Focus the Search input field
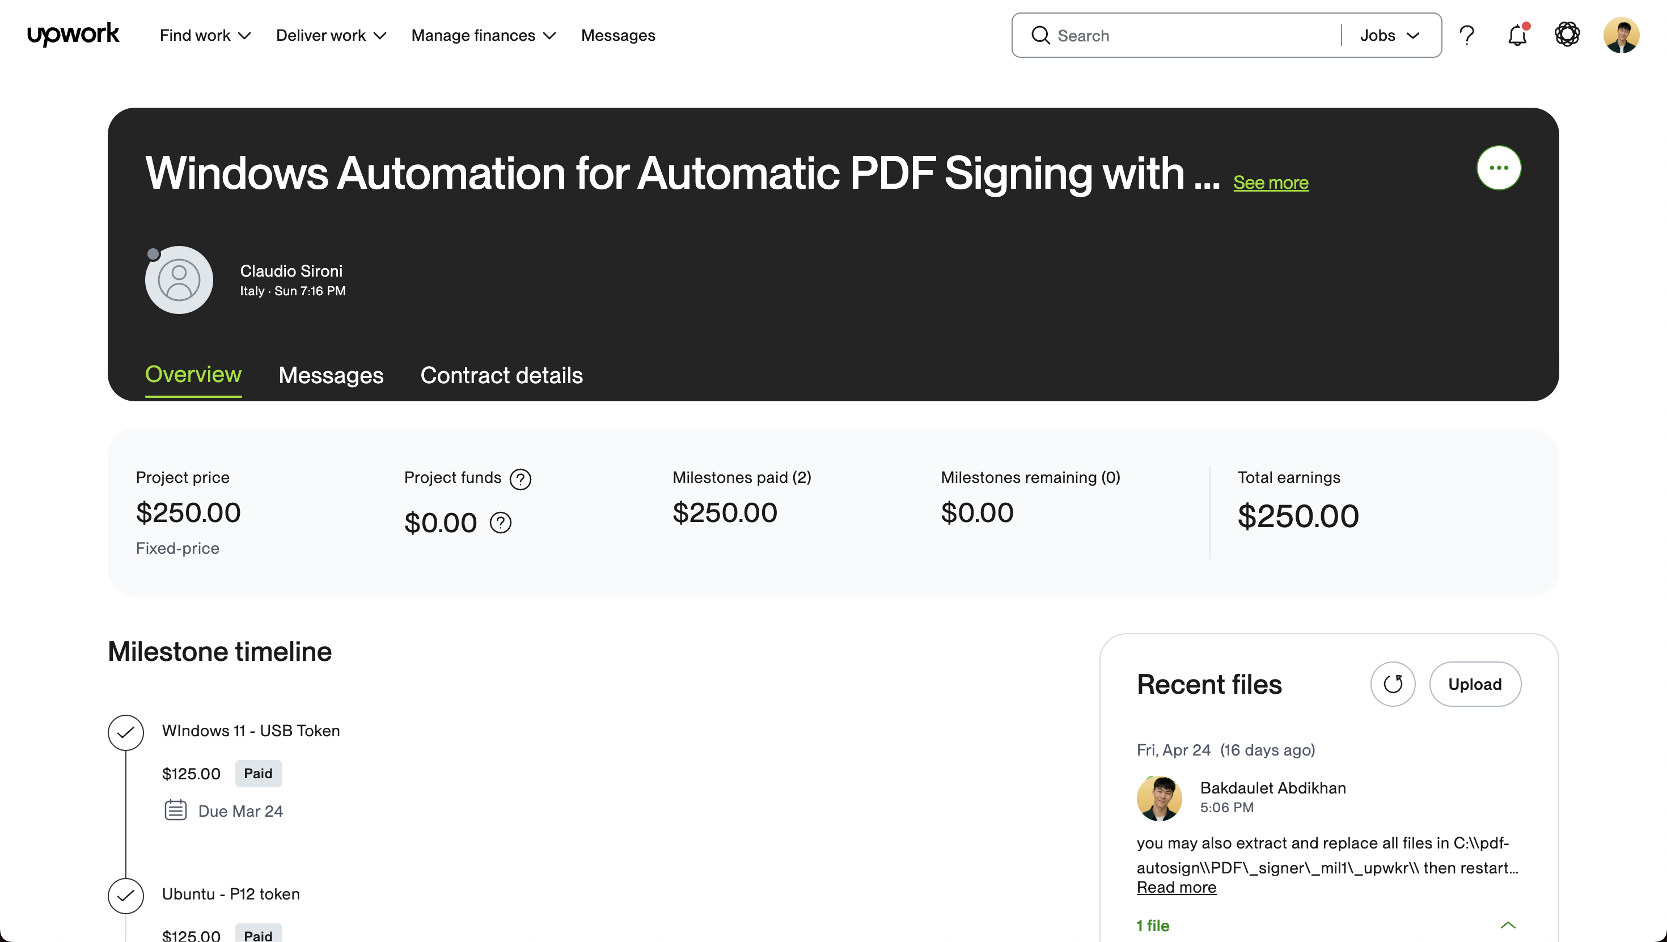Viewport: 1667px width, 942px height. tap(1194, 35)
